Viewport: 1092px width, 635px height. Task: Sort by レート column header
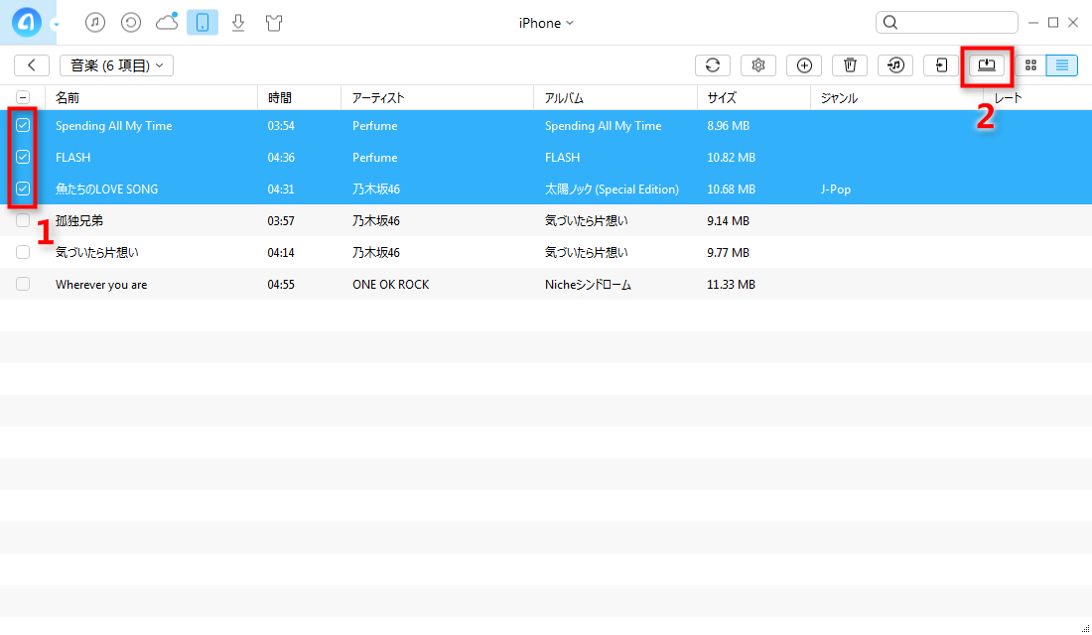[1008, 98]
